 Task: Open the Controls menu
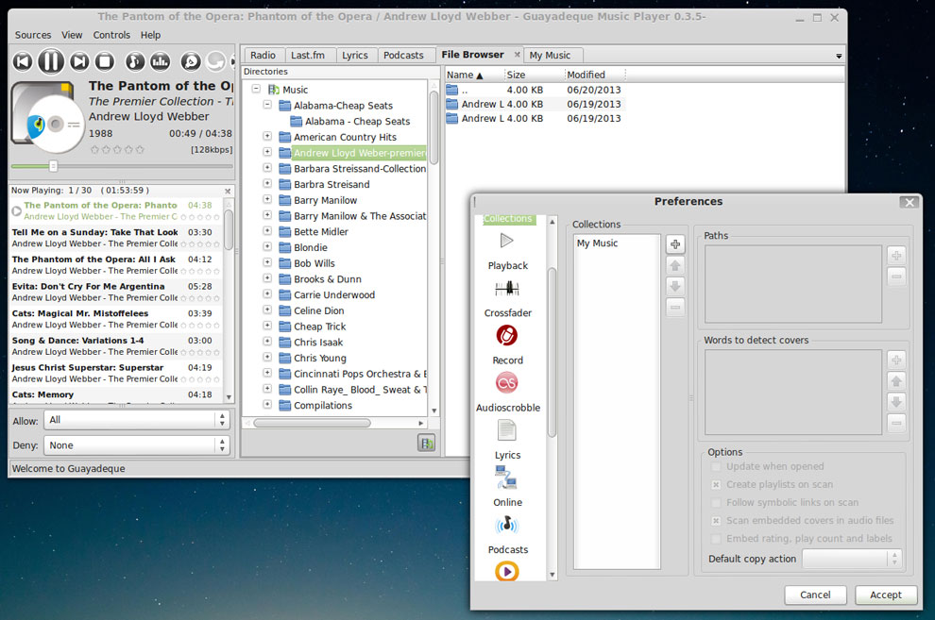pos(111,35)
